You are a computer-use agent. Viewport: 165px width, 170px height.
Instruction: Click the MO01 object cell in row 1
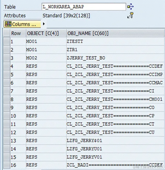pos(46,41)
